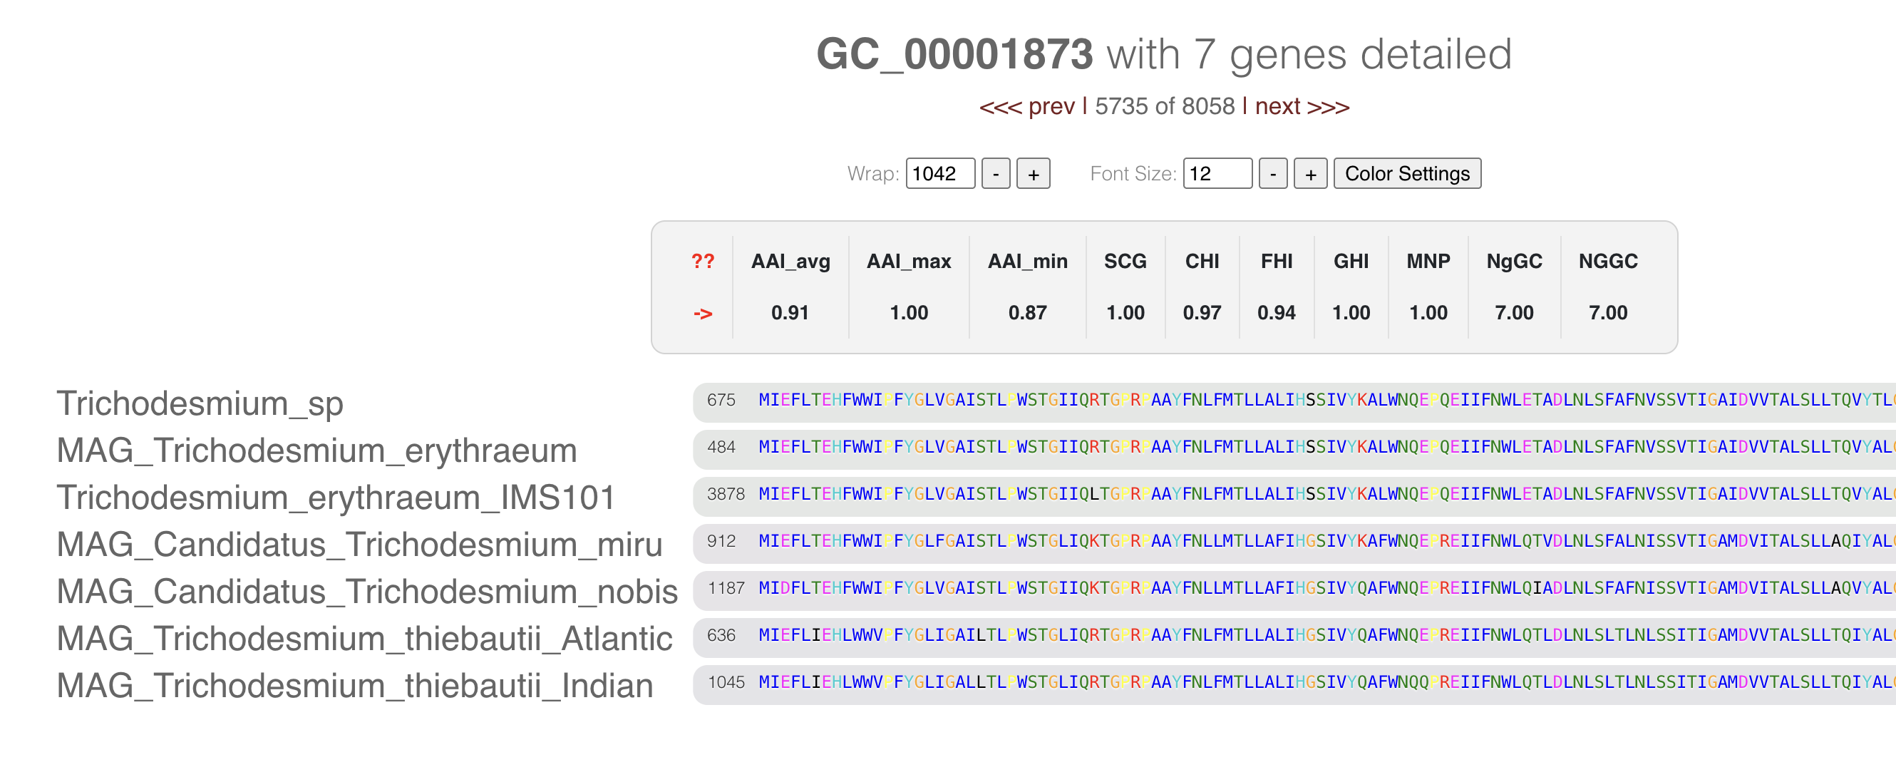
Task: Go to next gene cluster
Action: pos(1302,107)
